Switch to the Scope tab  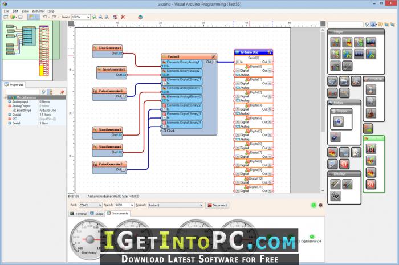(97, 214)
